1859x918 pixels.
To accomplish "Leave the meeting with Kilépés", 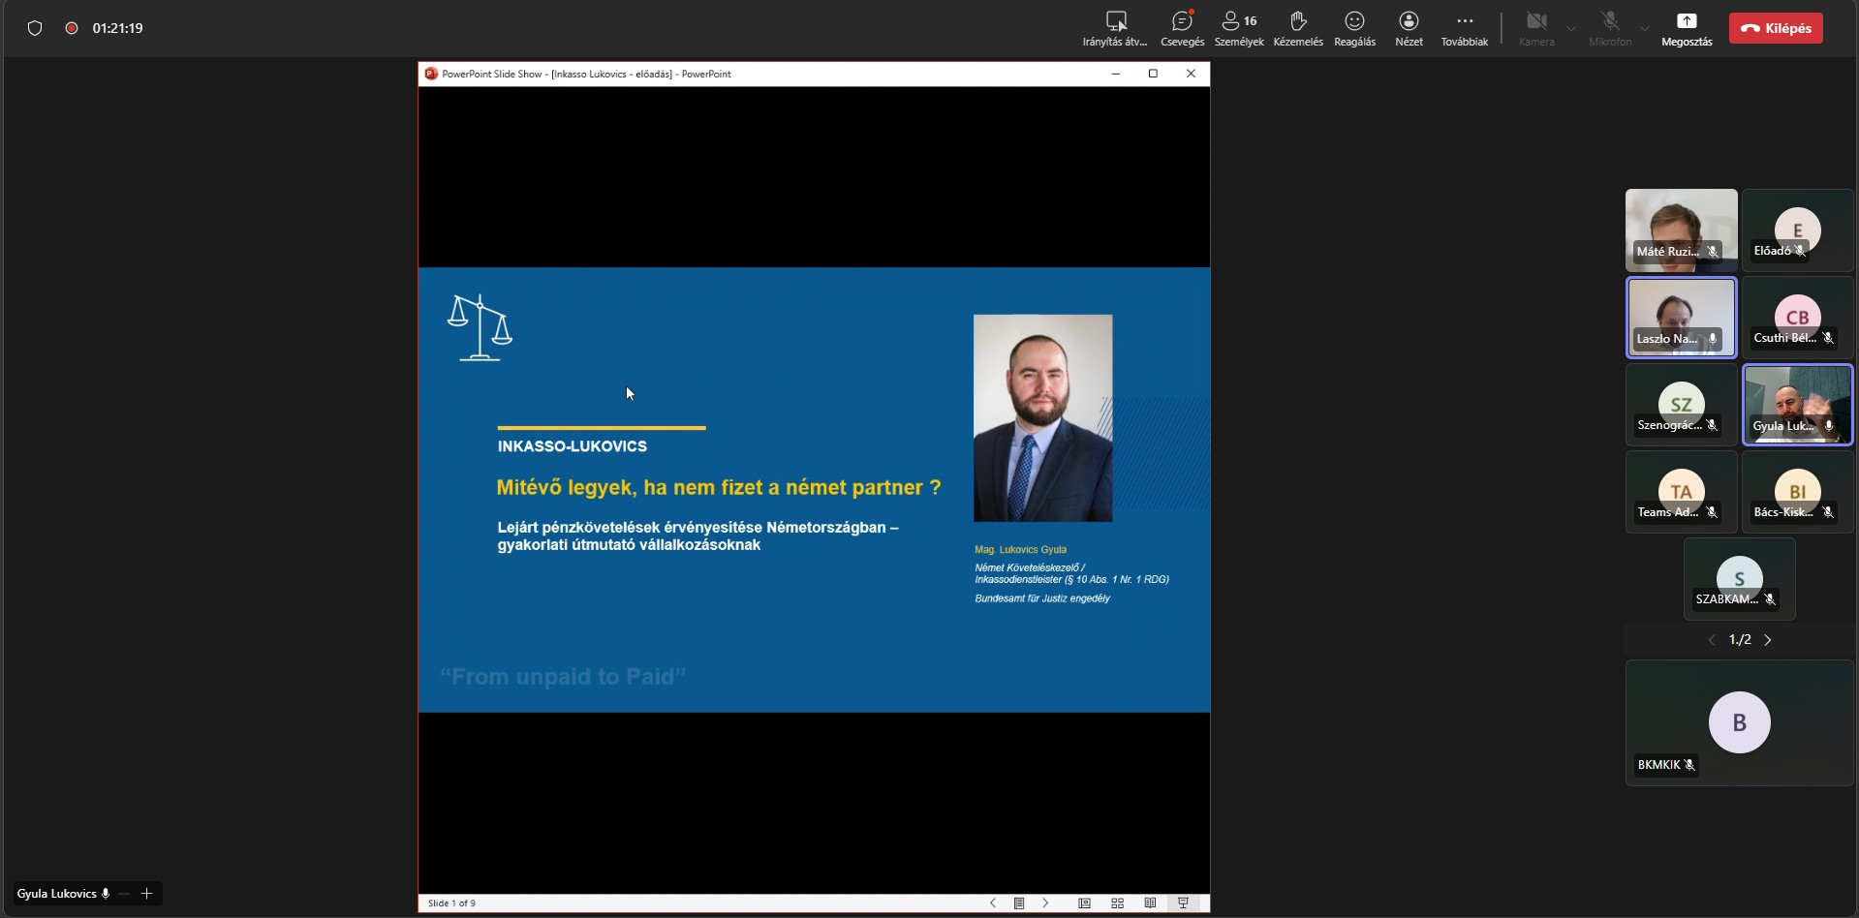I will tap(1776, 28).
